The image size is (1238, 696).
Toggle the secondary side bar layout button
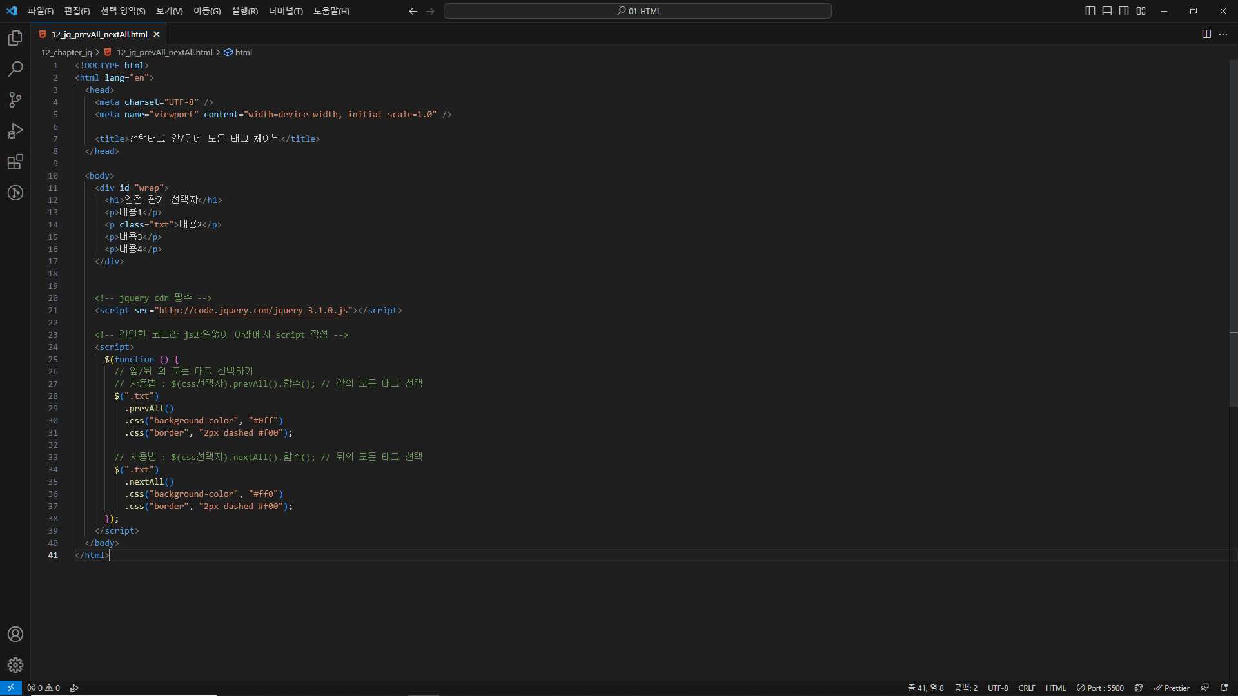coord(1124,11)
